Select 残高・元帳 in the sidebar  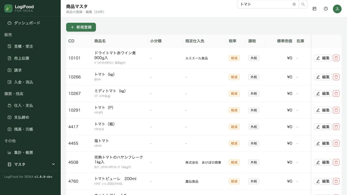tap(30, 129)
